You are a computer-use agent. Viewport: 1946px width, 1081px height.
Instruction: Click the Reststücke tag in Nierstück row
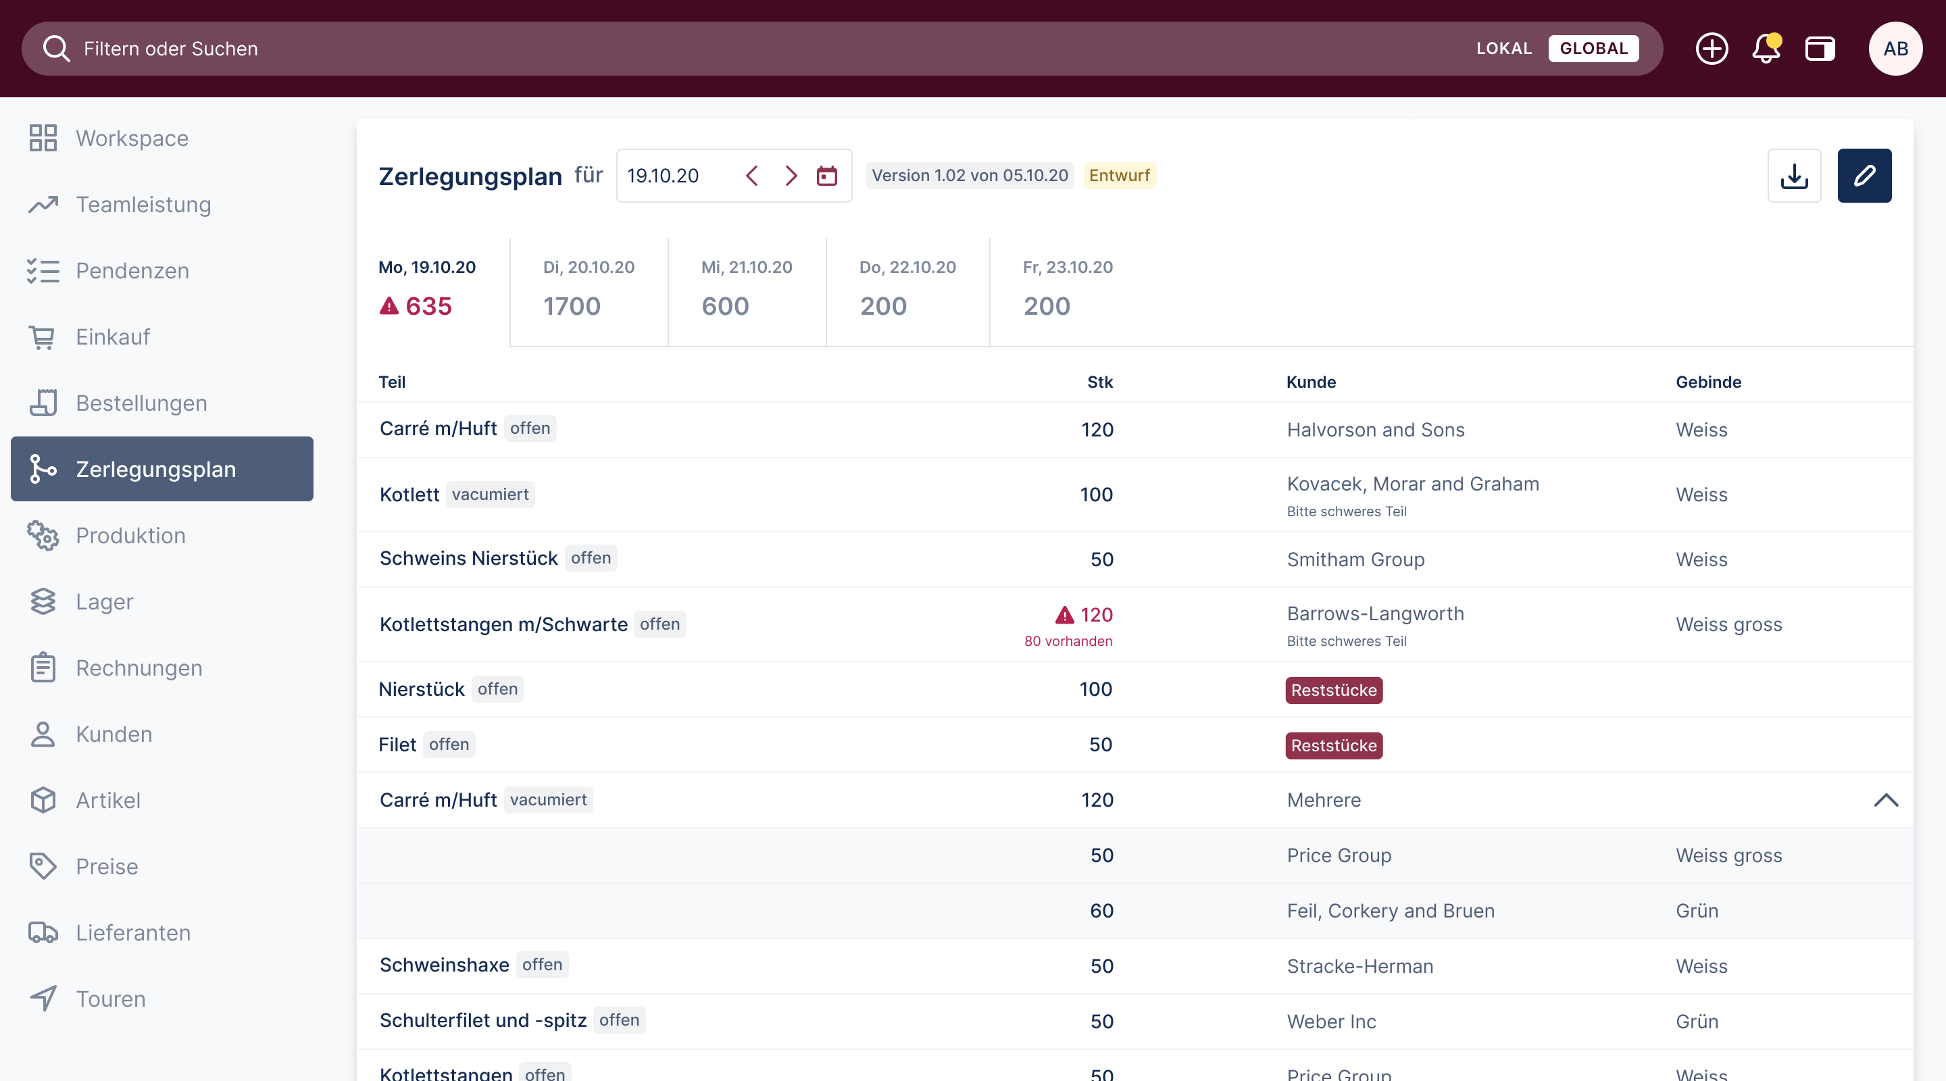(x=1334, y=690)
